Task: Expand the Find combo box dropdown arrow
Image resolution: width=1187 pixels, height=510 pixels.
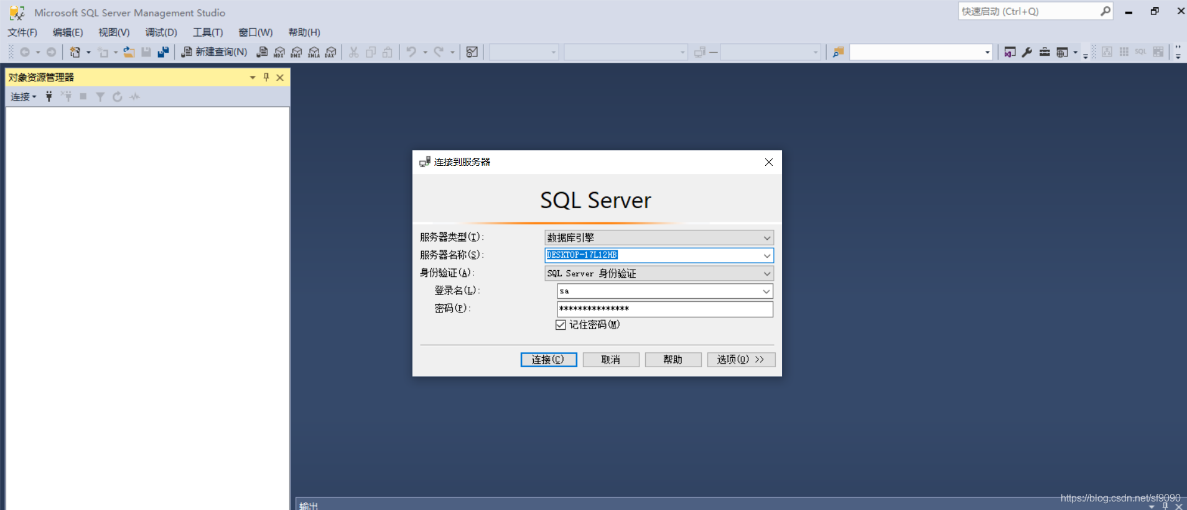Action: (x=987, y=52)
